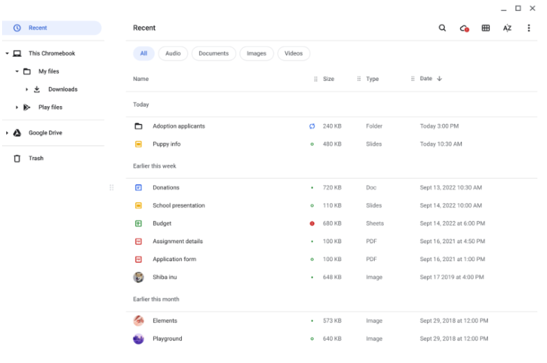This screenshot has width=547, height=363.
Task: Sort by the Size column header
Action: pos(329,79)
